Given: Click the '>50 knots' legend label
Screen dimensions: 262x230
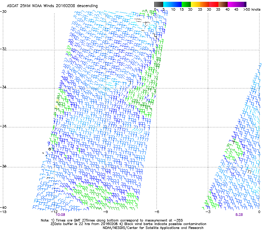Looking at the screenshot, I should click(252, 10).
